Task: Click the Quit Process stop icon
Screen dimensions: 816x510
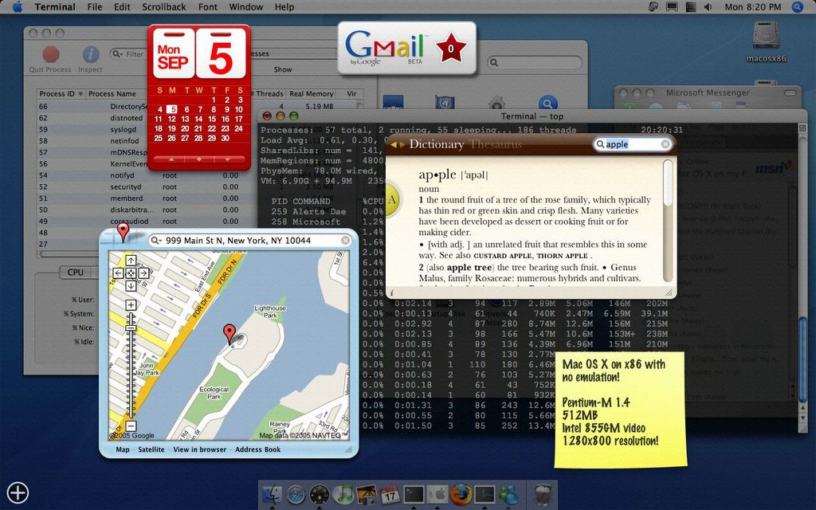Action: coord(50,54)
